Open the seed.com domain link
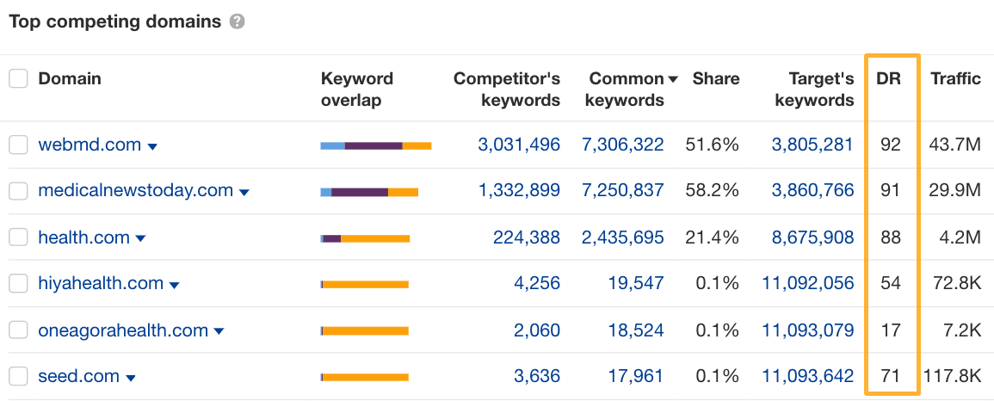 tap(78, 376)
